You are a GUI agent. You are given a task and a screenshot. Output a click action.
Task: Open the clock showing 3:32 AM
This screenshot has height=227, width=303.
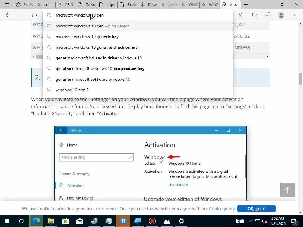tap(278, 221)
